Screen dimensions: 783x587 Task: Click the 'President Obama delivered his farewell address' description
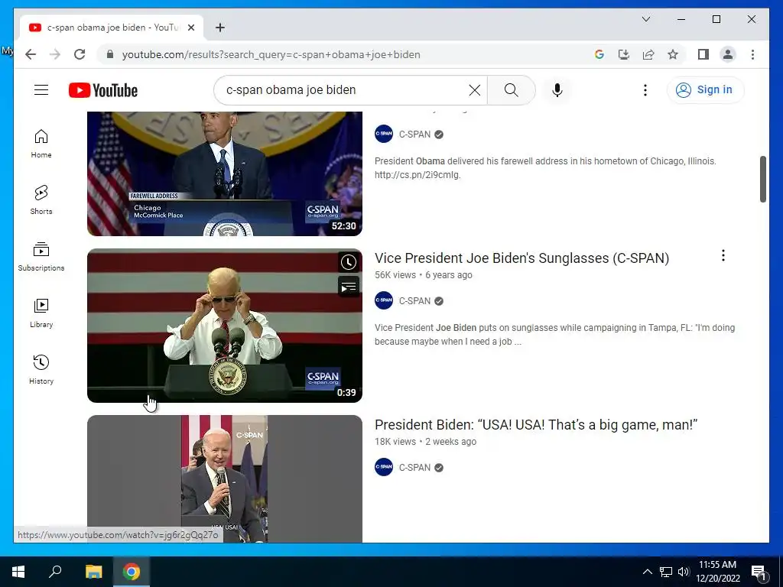[545, 167]
